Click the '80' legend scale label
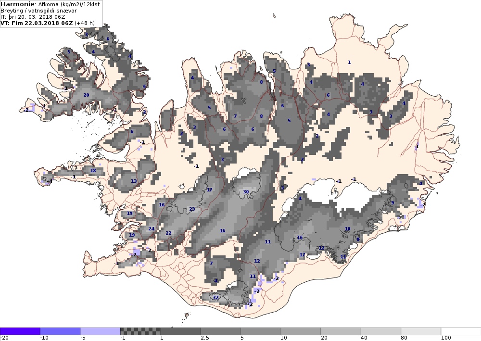Screen dimensions: 481x341 (404, 338)
